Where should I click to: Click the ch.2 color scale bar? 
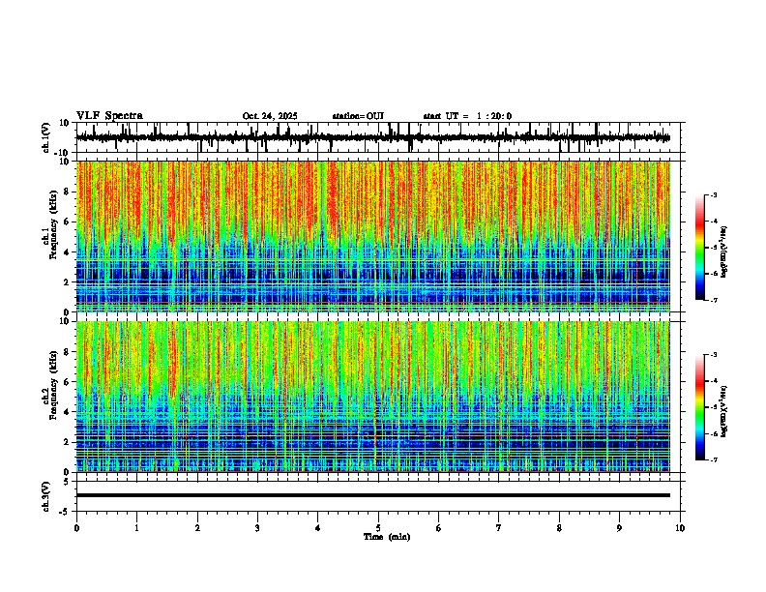700,407
